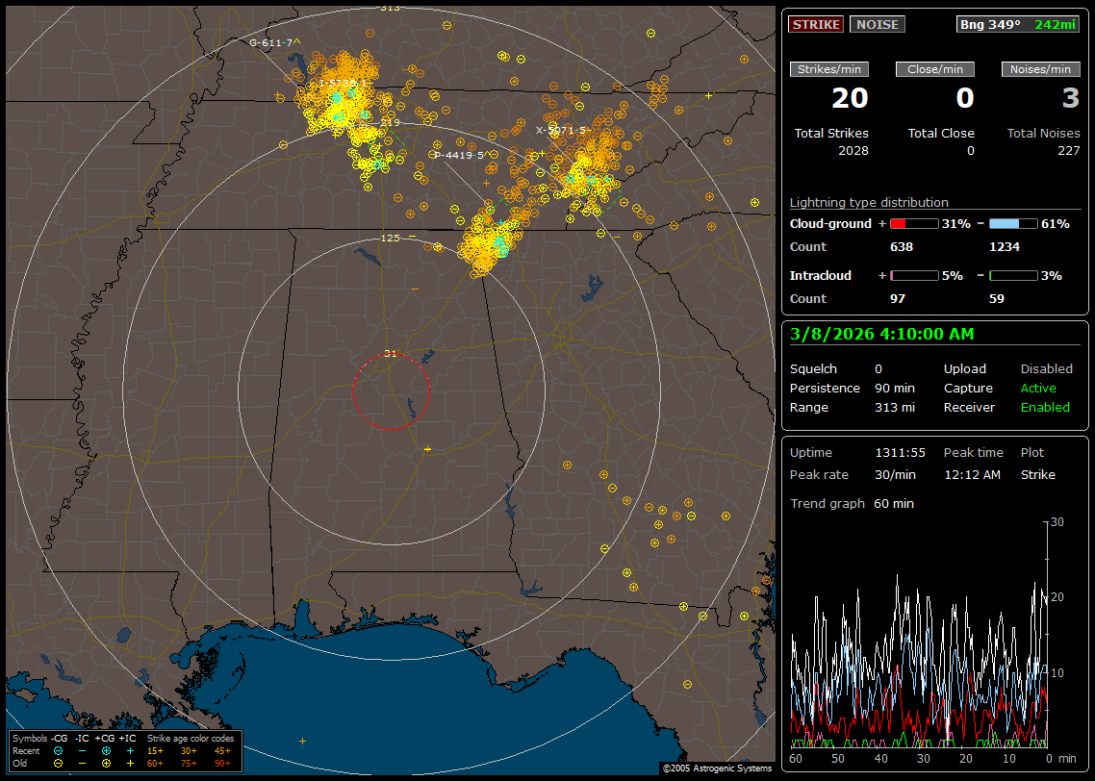Click the Old -CG legend symbol
Screen dimensions: 1095x781
(58, 763)
